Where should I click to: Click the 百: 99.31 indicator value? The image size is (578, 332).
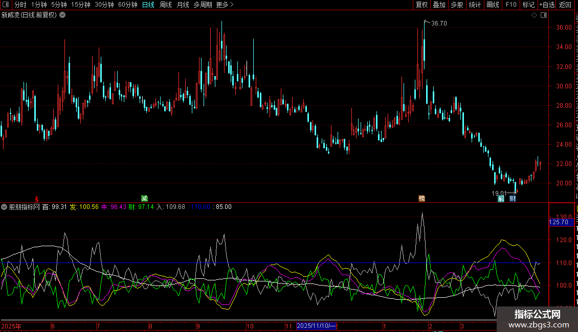tap(55, 207)
